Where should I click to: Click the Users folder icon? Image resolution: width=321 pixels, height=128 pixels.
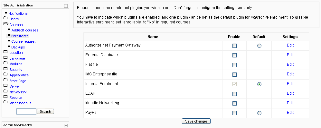tap(5, 18)
